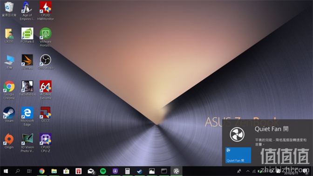Open taskbar search magnifier
This screenshot has height=176, width=313.
coord(18,171)
